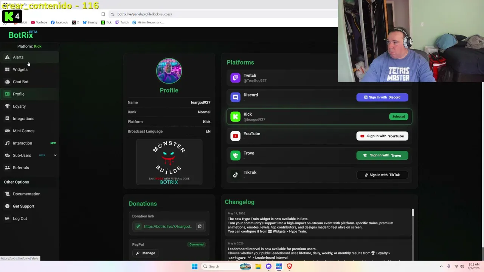484x272 pixels.
Task: Log out of BotRix
Action: 20,218
